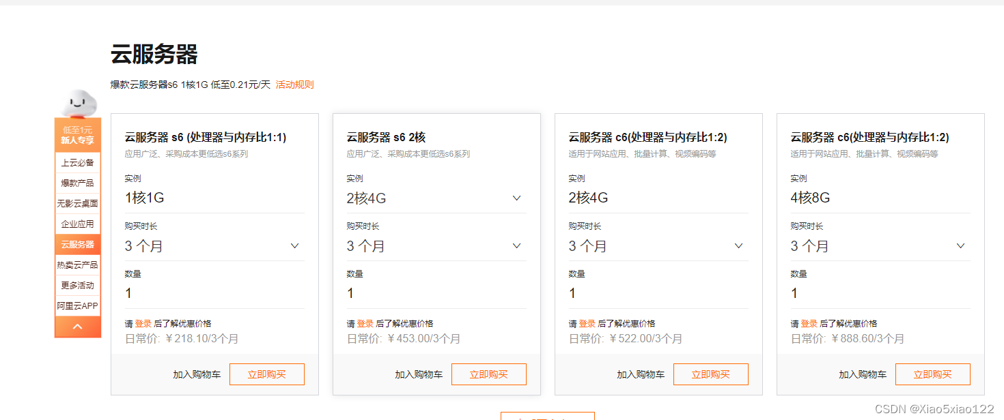
Task: Click the 云服务器 page heading
Action: [154, 54]
